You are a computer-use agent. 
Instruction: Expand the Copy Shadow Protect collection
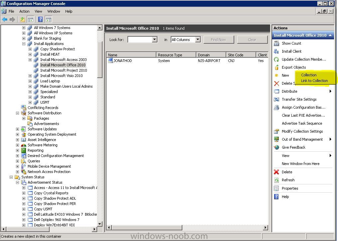click(30, 49)
